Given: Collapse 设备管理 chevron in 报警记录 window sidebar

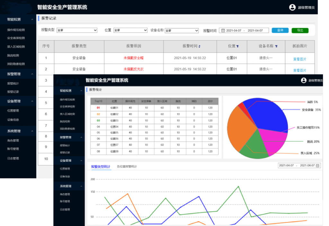Looking at the screenshot, I should [x=32, y=101].
